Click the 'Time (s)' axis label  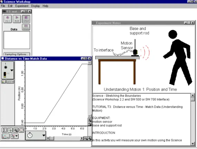click(67, 134)
